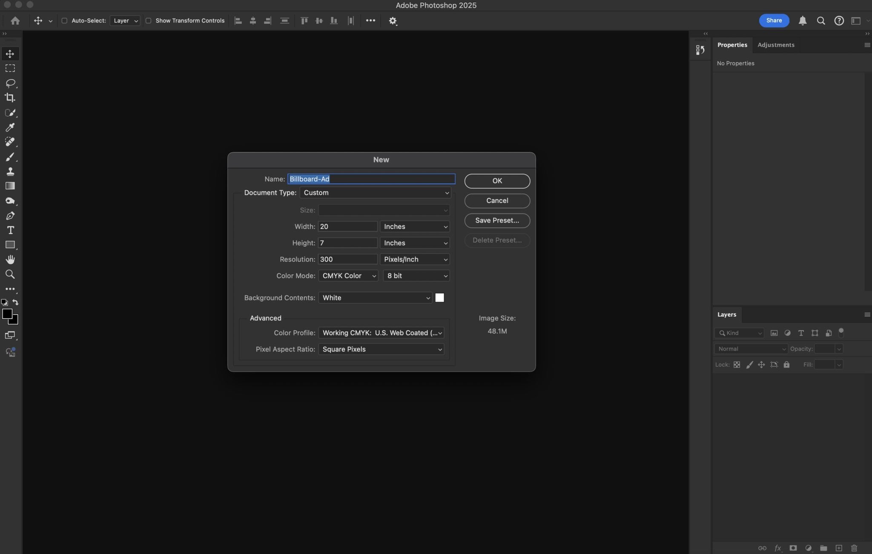Image resolution: width=872 pixels, height=554 pixels.
Task: Choose the Eyedropper tool
Action: [10, 127]
